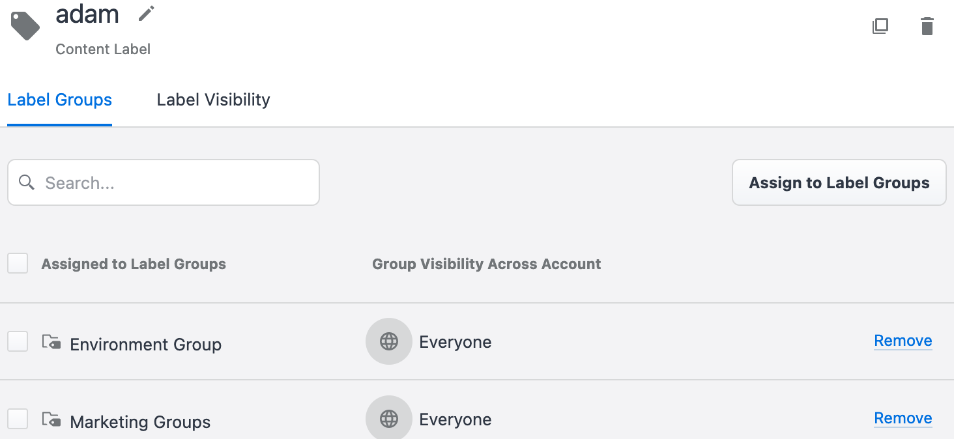Remove the Marketing Groups assignment
The height and width of the screenshot is (439, 954).
coord(903,418)
